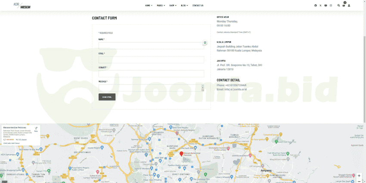The height and width of the screenshot is (183, 366).
Task: Click the user account icon
Action: tap(349, 6)
